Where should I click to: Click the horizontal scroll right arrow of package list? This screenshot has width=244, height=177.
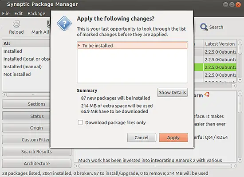(x=234, y=86)
